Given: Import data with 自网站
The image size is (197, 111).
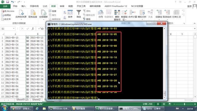Looking at the screenshot, I should (x=6, y=15).
